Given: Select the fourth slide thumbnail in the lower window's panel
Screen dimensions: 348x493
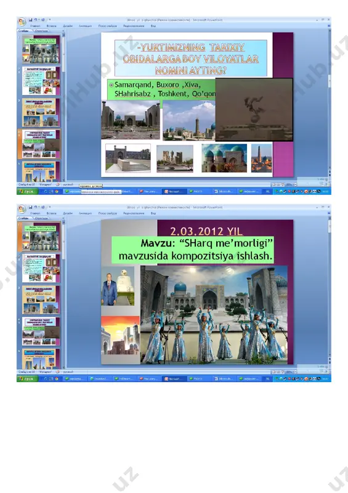Looking at the screenshot, I should [x=41, y=331].
